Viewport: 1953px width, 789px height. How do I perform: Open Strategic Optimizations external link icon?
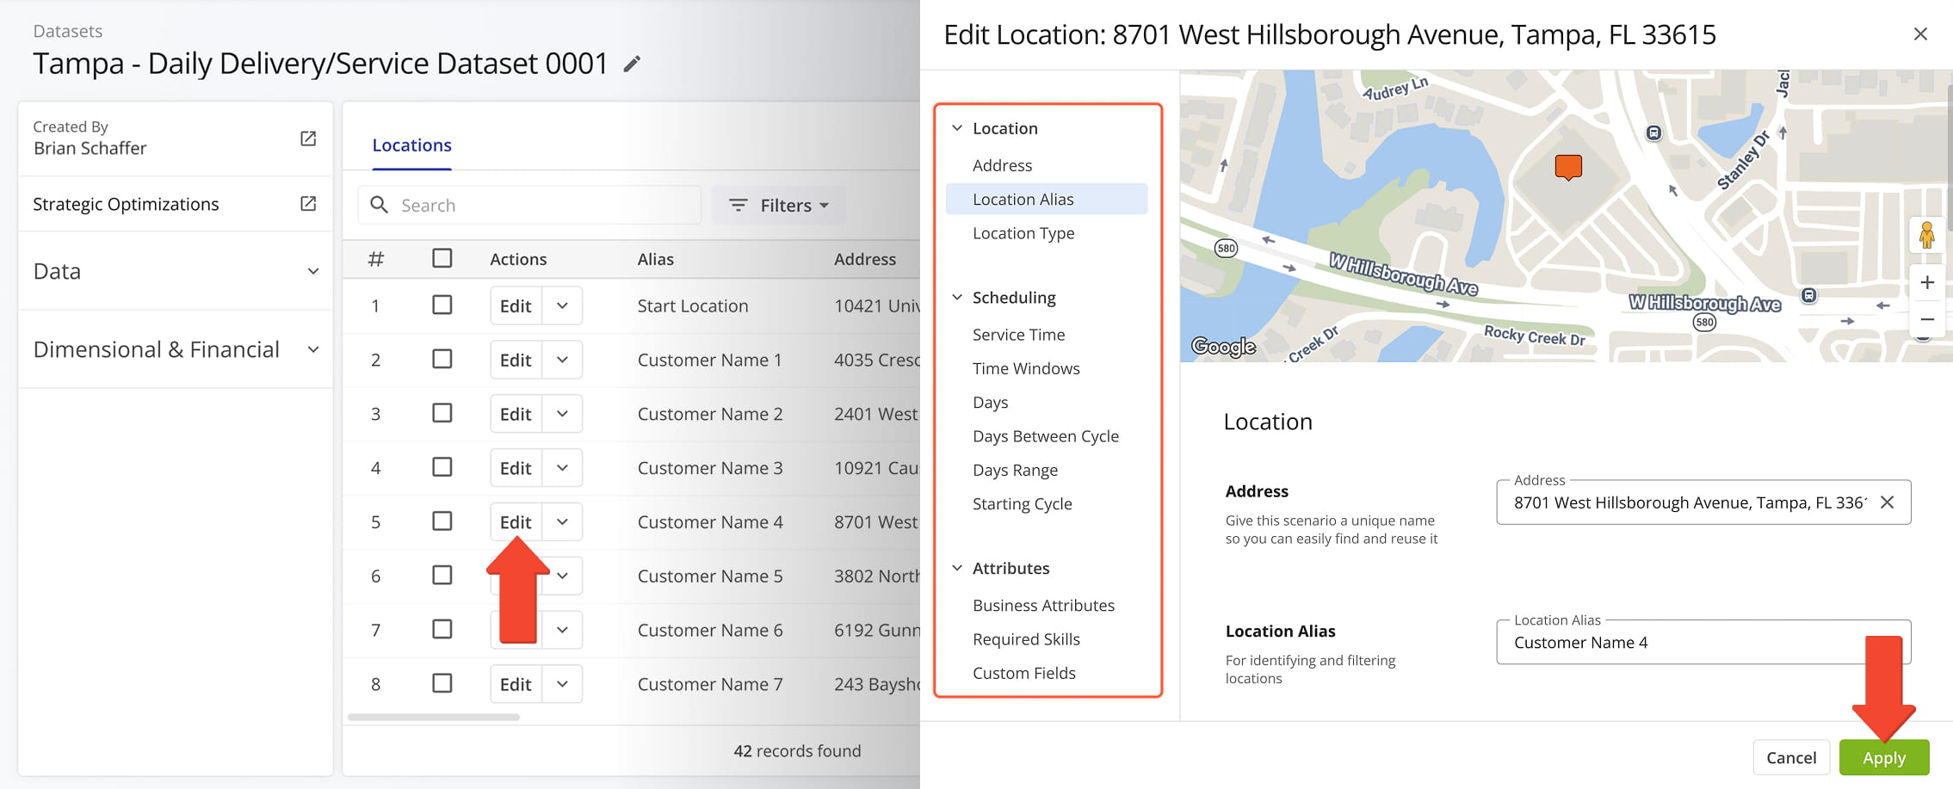[308, 204]
